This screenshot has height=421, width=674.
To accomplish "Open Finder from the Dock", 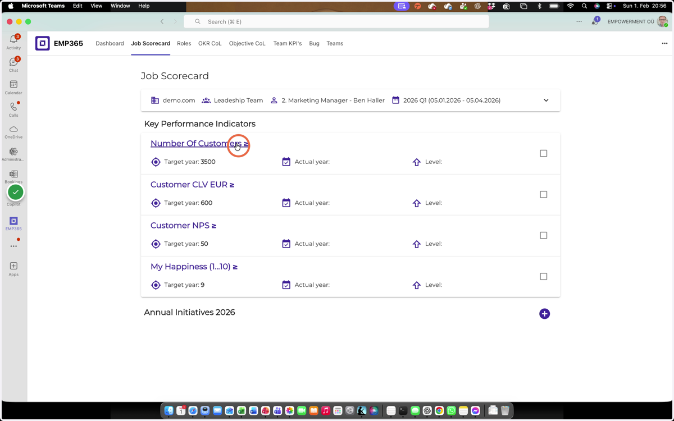I will coord(169,411).
